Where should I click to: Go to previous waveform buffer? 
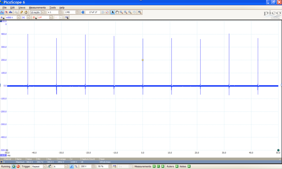click(x=83, y=12)
